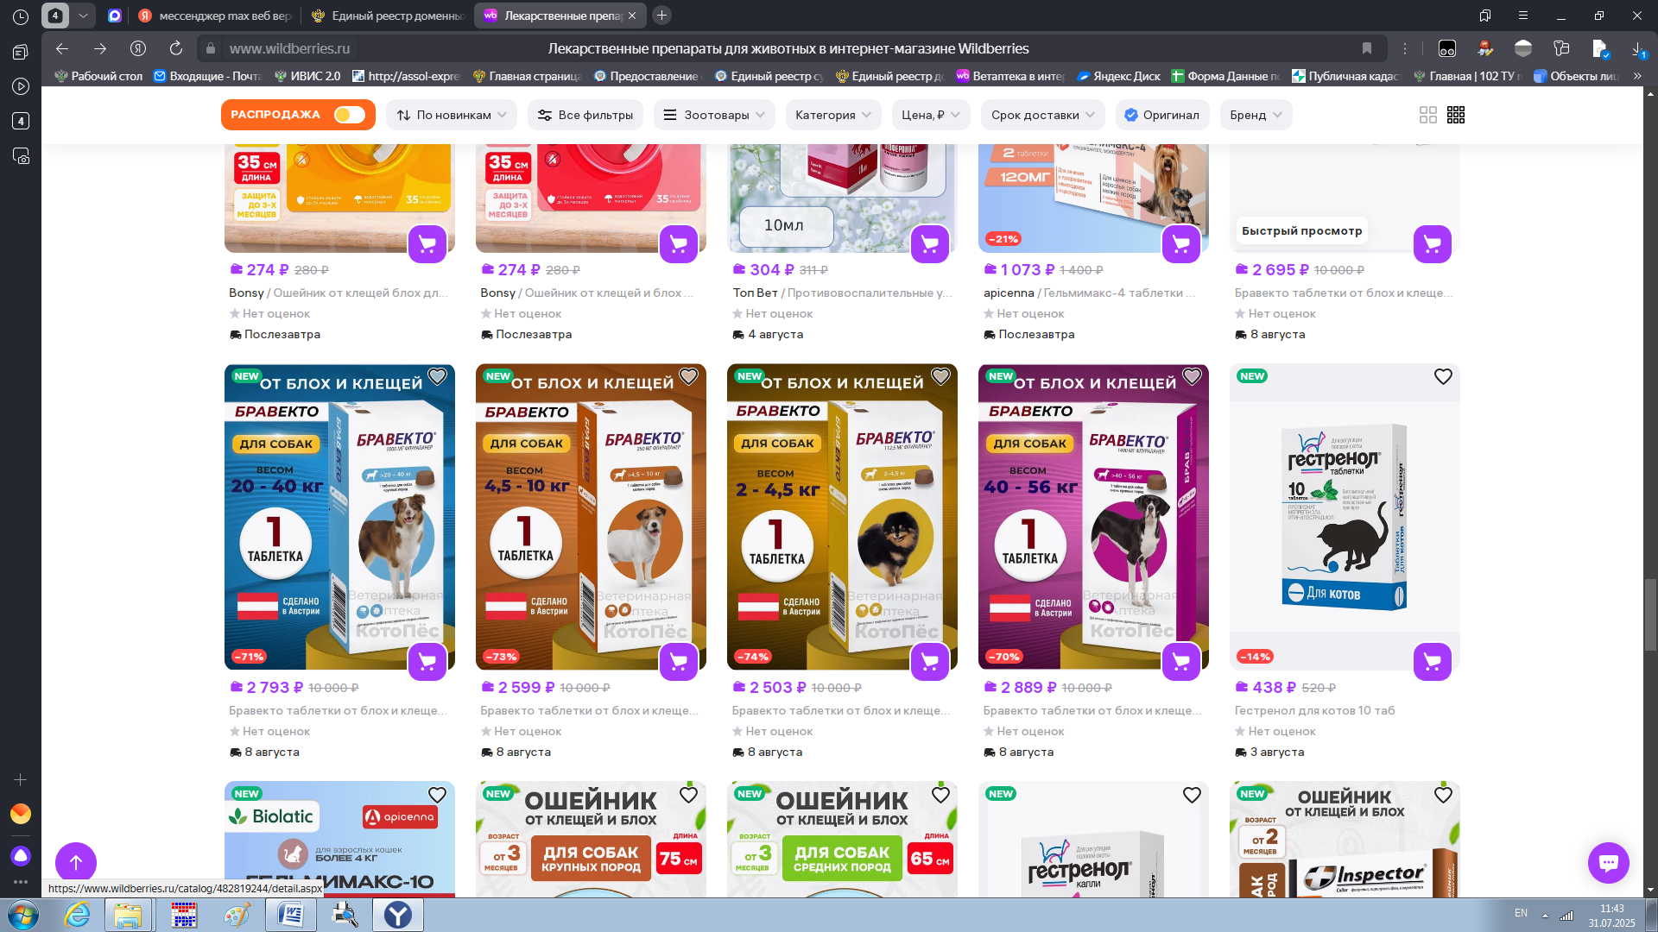Open Alice assistant sidebar icon
The width and height of the screenshot is (1658, 932).
[x=21, y=856]
